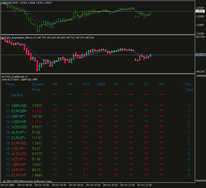206x188 pixels.
Task: Click the USDJPY price 93.27
Action: point(36,148)
